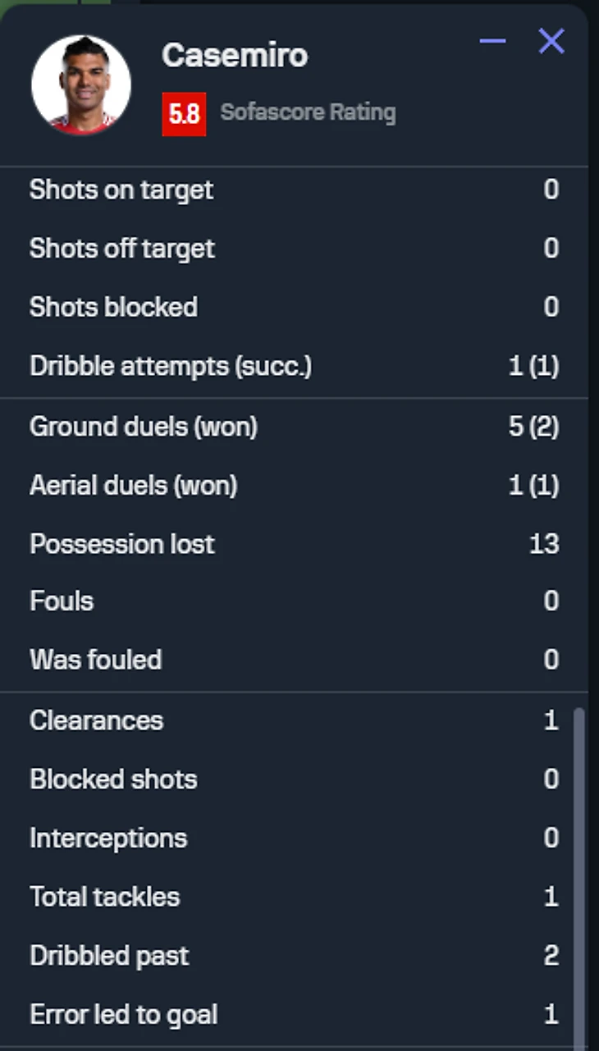The image size is (599, 1051).
Task: Close the Casemiro player popup
Action: 551,41
